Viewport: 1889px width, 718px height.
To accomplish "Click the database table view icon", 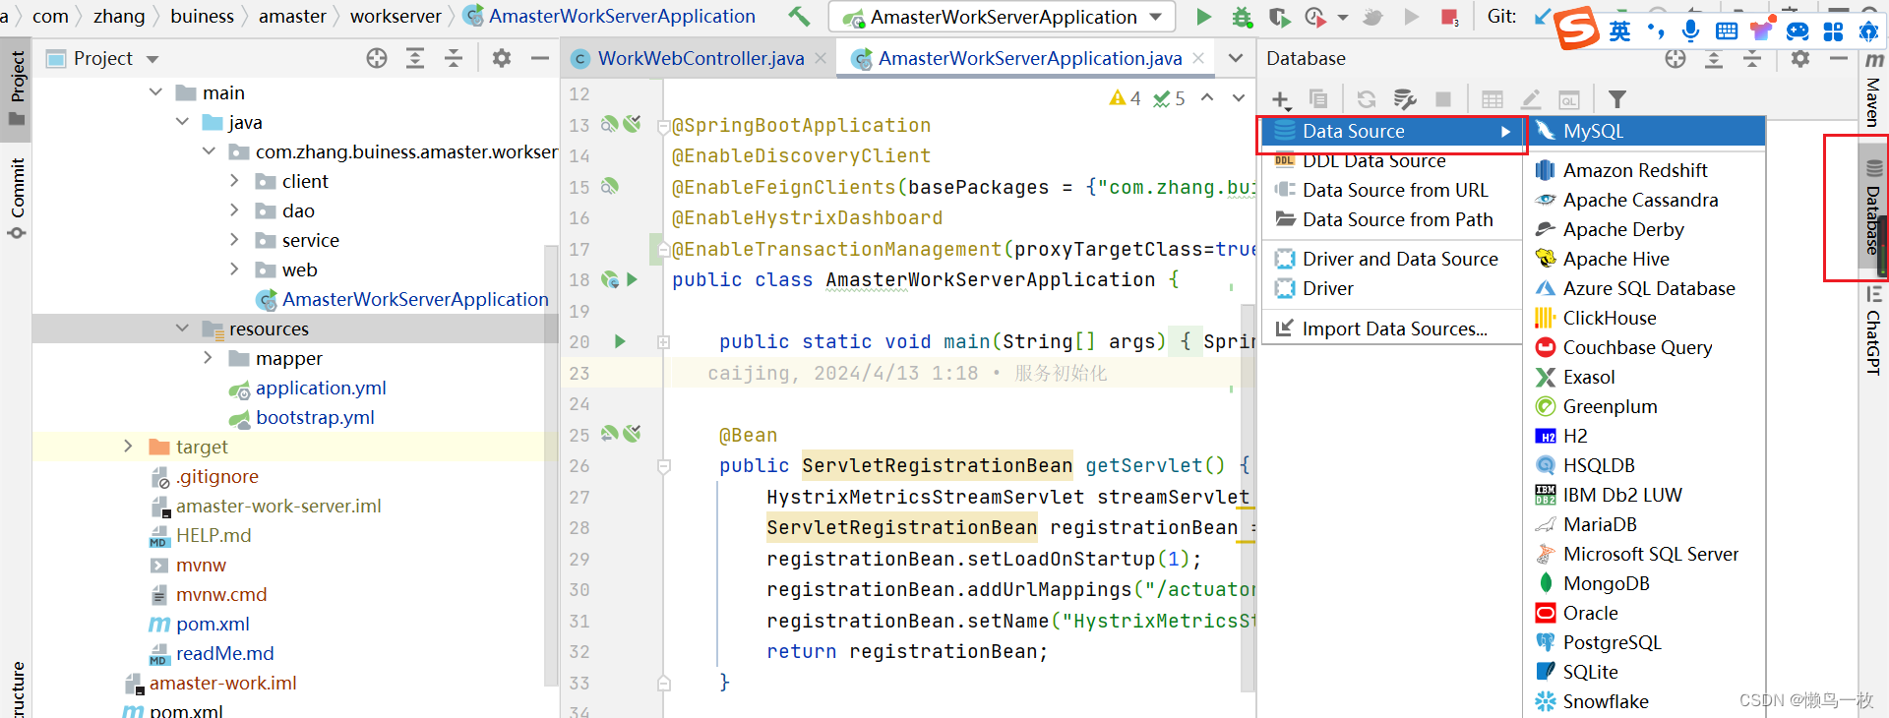I will 1492,99.
